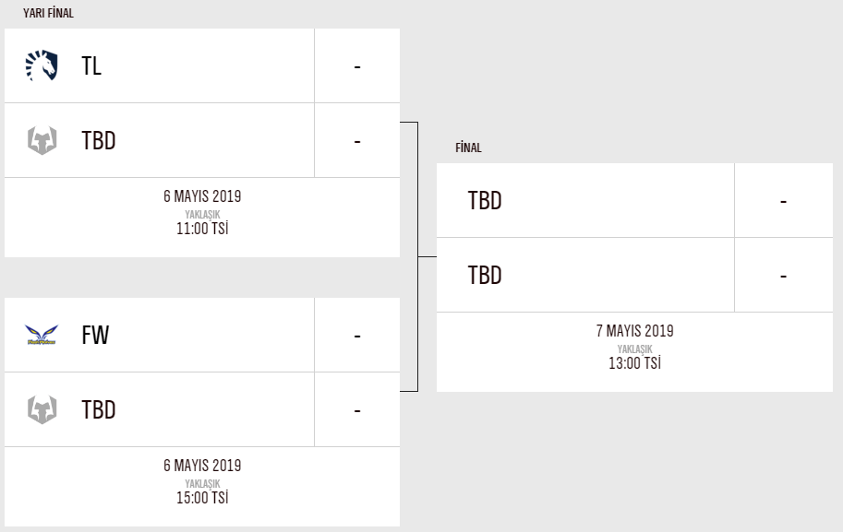Screen dimensions: 843x532
Task: Click FW's score cell
Action: point(356,336)
